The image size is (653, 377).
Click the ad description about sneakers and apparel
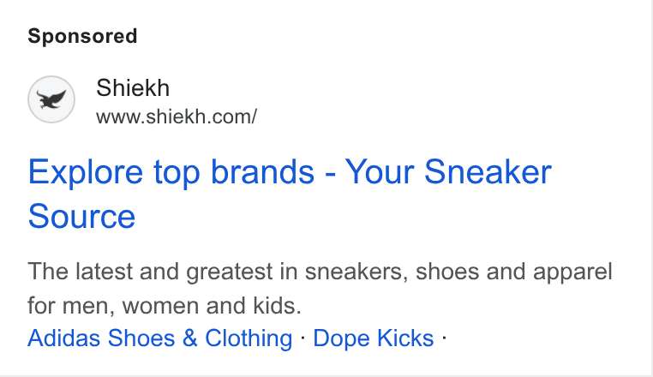pyautogui.click(x=320, y=288)
